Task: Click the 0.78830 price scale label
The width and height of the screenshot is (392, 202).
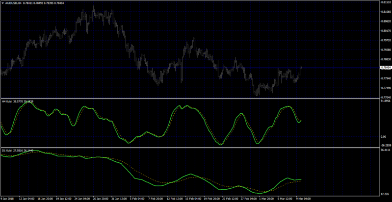Action: [x=385, y=59]
